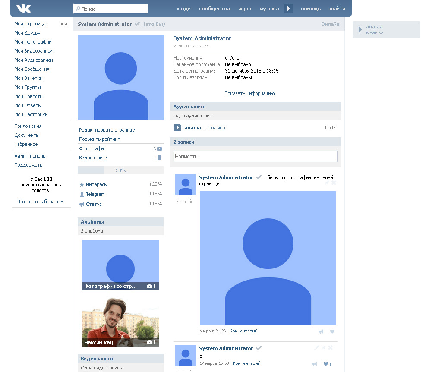
Task: Start the header music player
Action: point(288,9)
